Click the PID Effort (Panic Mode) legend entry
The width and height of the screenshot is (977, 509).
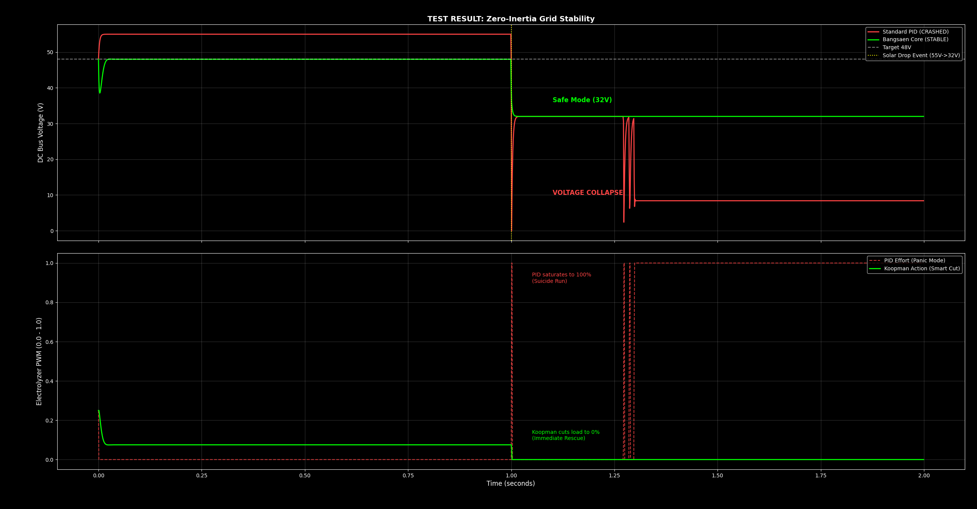[x=914, y=261]
